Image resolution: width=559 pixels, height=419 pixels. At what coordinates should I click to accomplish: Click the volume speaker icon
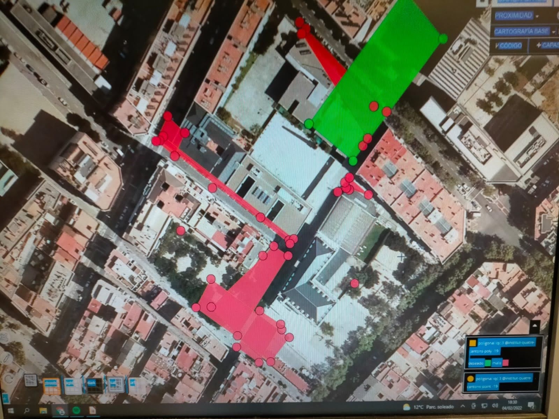[x=495, y=405]
